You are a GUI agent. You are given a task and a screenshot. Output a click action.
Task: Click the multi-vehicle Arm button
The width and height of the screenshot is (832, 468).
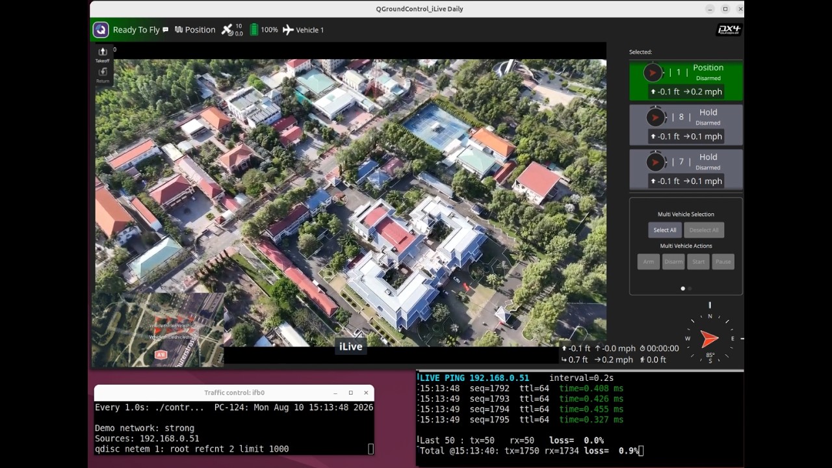click(x=649, y=261)
